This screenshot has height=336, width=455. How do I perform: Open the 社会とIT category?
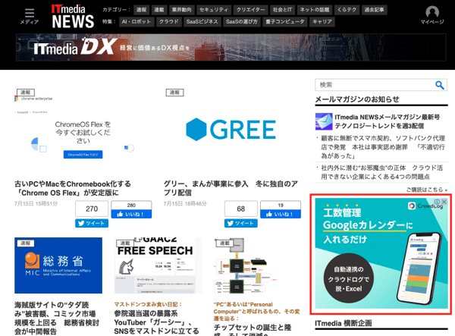click(x=282, y=10)
